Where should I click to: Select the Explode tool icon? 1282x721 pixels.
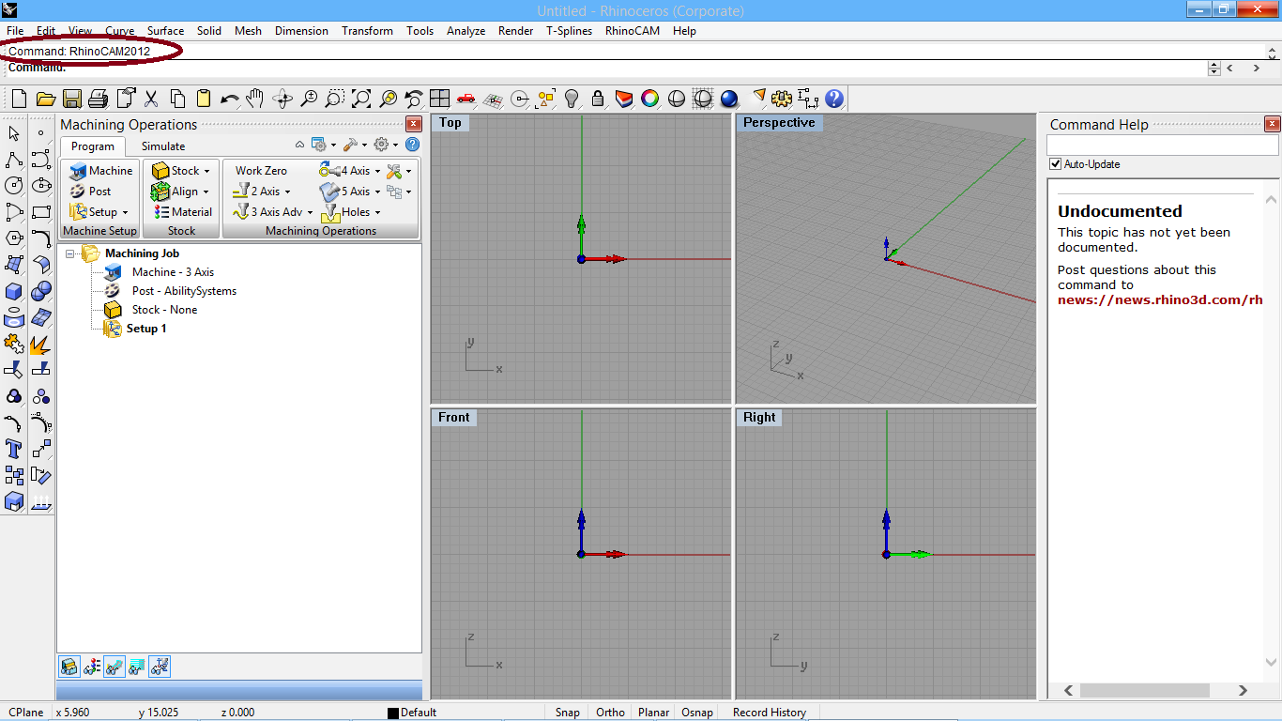(x=40, y=344)
